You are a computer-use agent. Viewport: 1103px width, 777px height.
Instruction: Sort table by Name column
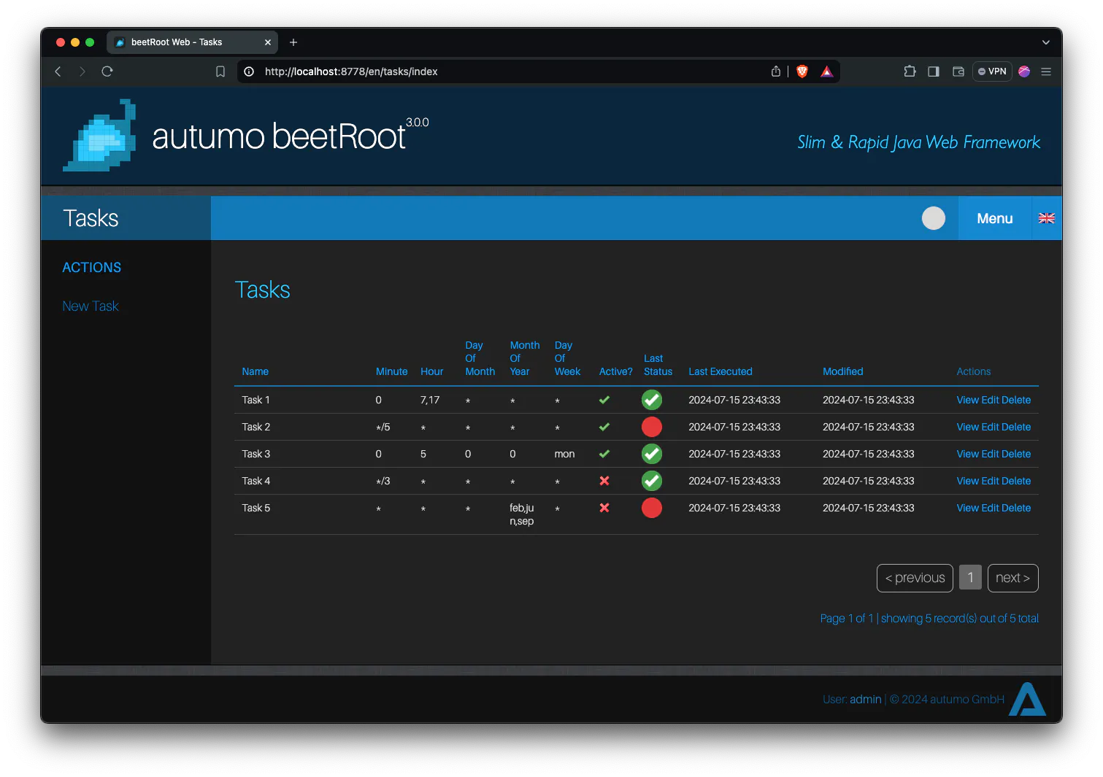[x=255, y=371]
